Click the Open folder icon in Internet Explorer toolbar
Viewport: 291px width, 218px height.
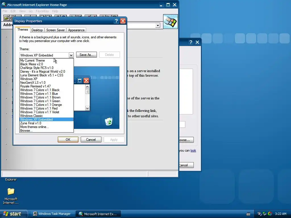click(6, 18)
